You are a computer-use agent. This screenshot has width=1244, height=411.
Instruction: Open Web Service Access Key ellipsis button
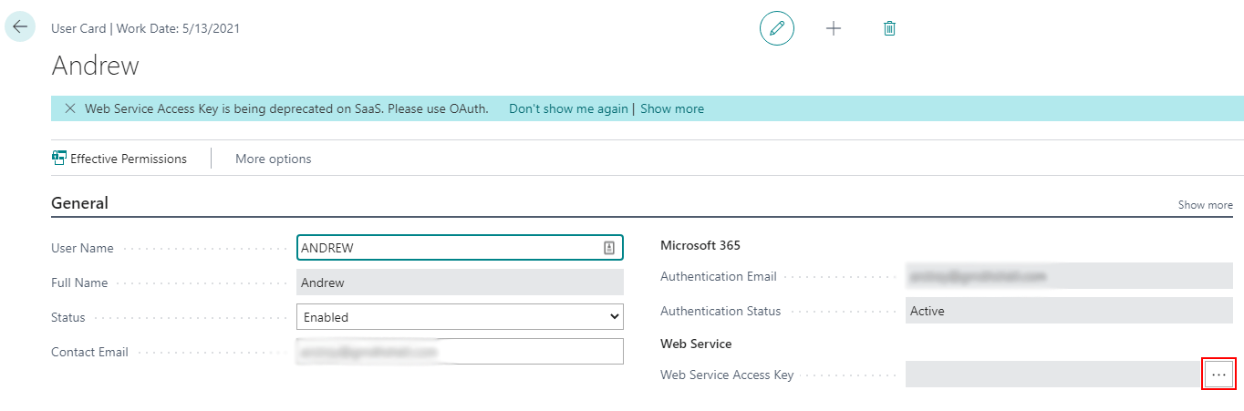(1218, 375)
